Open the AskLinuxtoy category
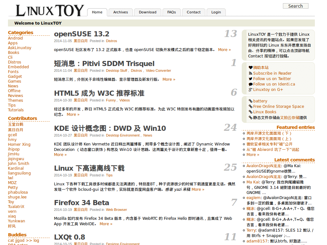The image size is (327, 245). coord(19,48)
